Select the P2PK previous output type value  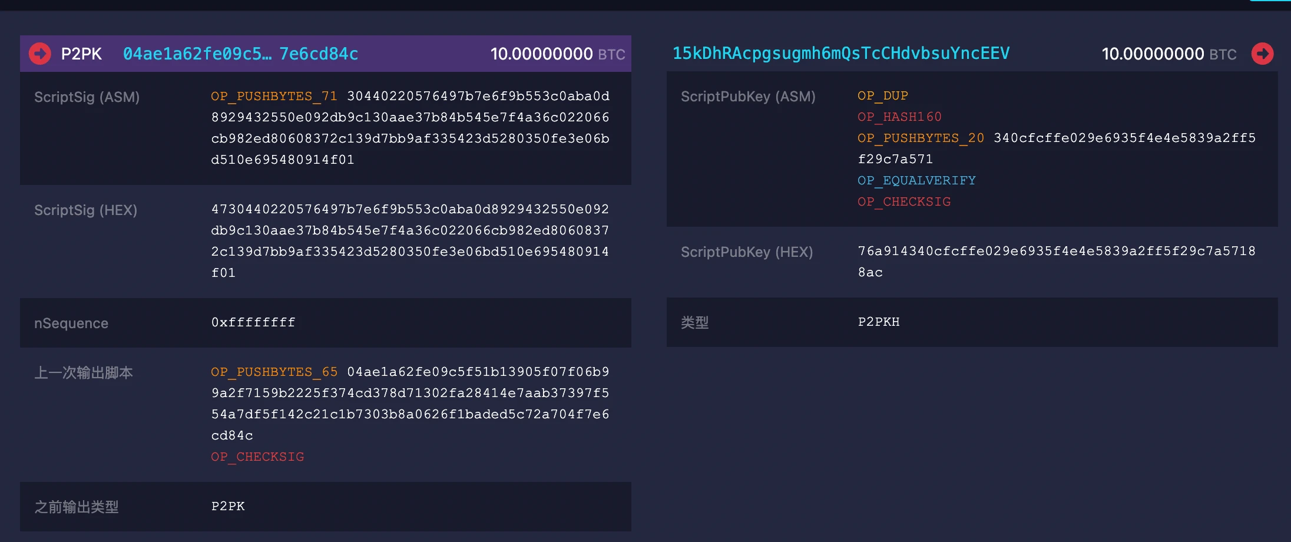pos(228,506)
